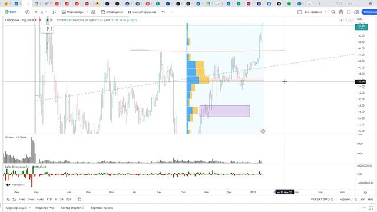Image resolution: width=377 pixels, height=212 pixels.
Task: Click the round marker below volume profile
Action: 263,131
